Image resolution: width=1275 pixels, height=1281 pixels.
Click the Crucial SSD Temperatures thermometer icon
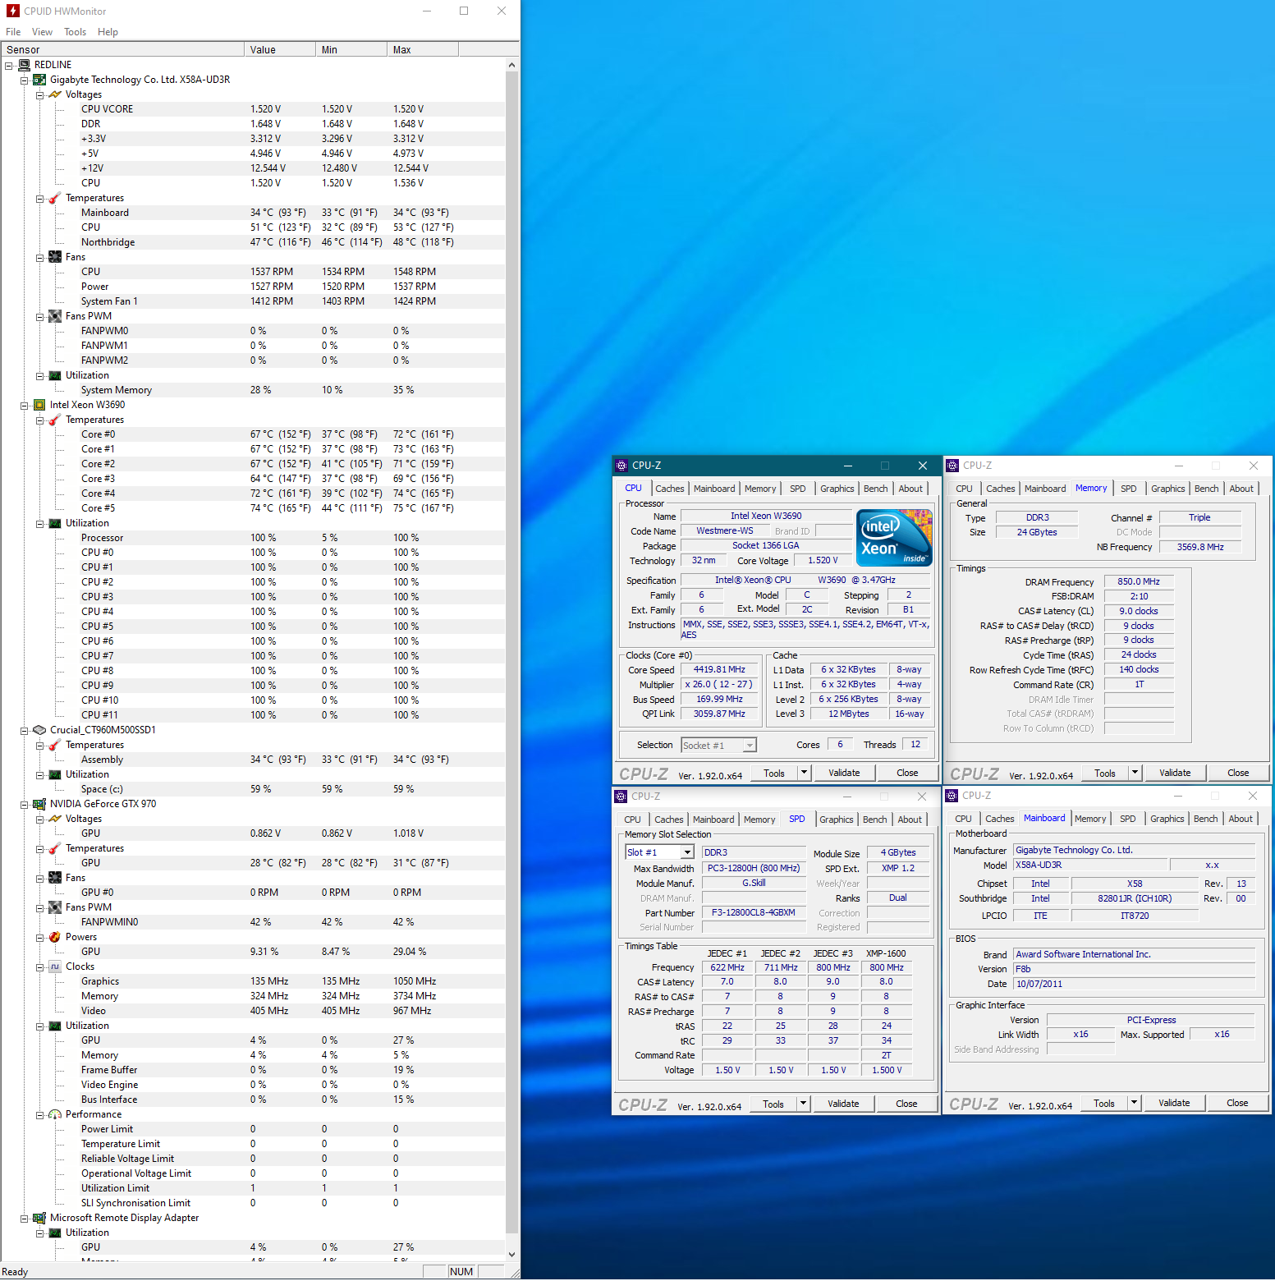[55, 745]
